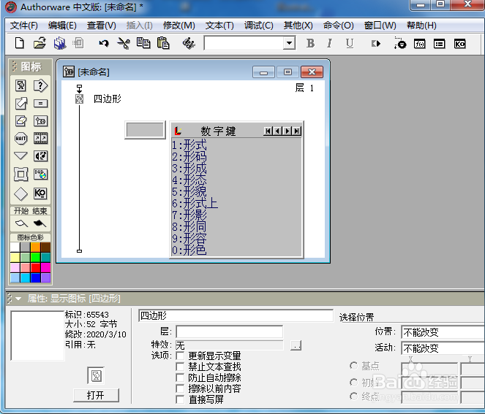Select the Digital Movie icon in palette
This screenshot has height=414, width=485.
point(40,138)
